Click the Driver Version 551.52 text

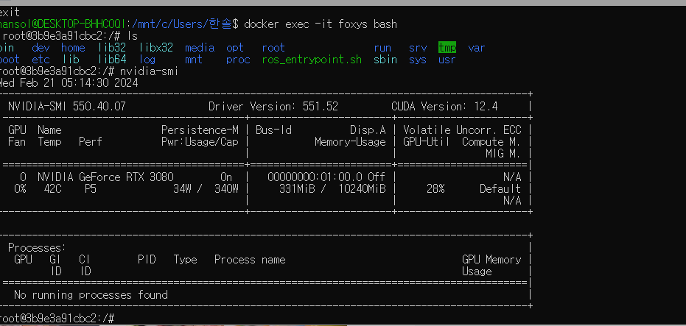pyautogui.click(x=273, y=107)
